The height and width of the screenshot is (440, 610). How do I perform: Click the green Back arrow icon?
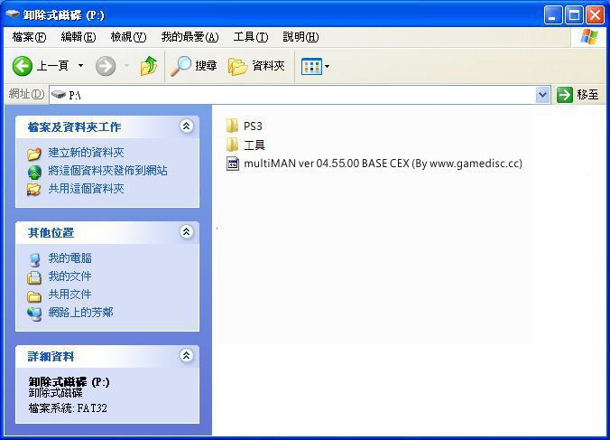point(23,66)
